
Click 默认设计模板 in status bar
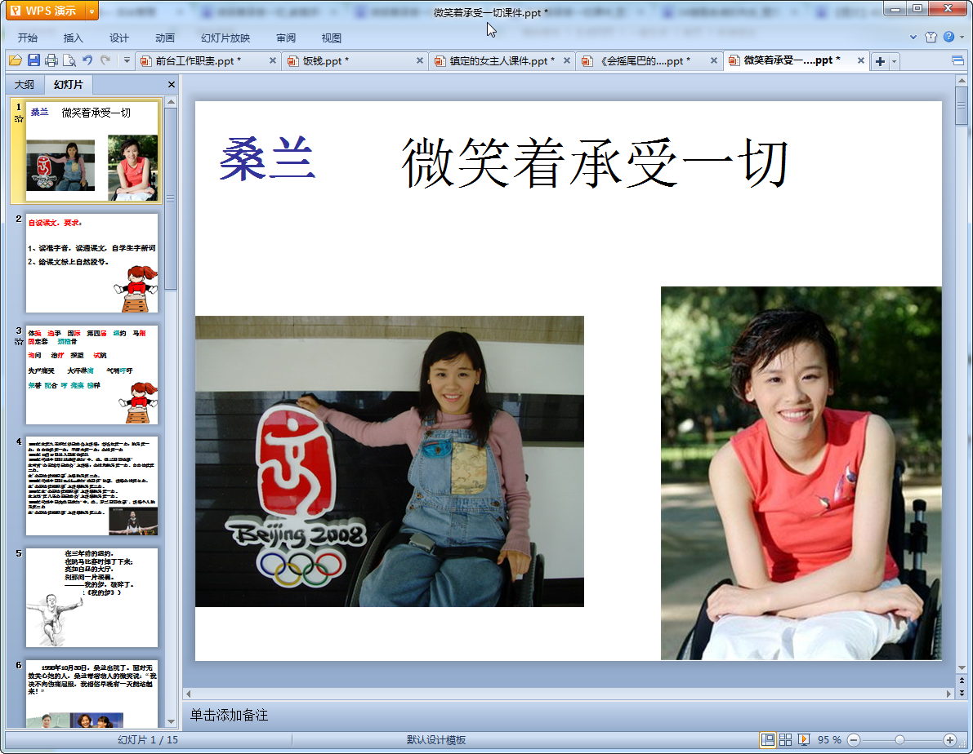[x=436, y=740]
